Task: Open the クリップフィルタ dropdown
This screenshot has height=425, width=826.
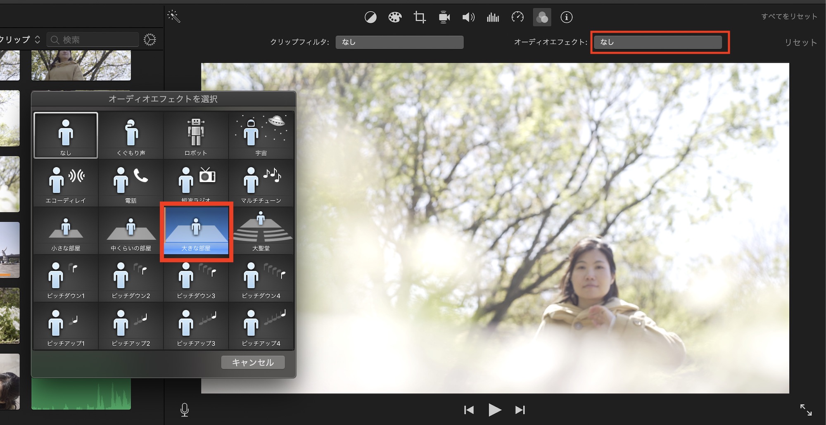Action: click(399, 42)
